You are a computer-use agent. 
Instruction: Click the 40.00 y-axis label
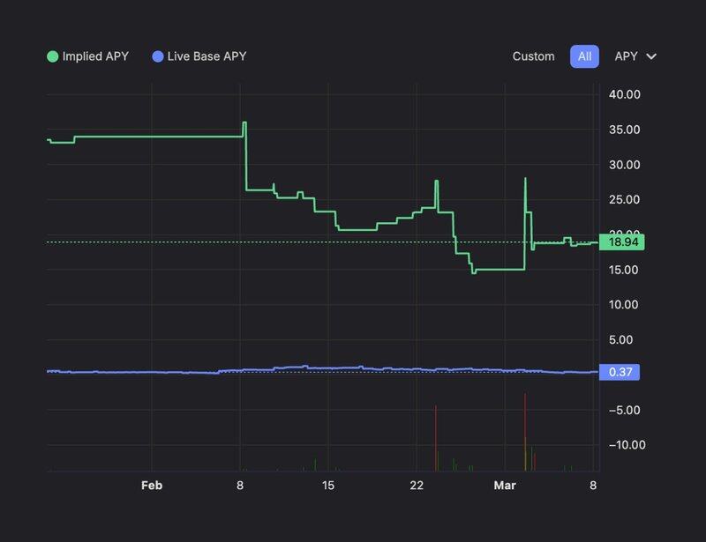624,95
